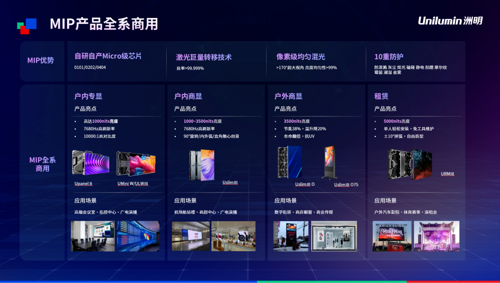Select the slide title MIP产品全系商用
The width and height of the screenshot is (500, 283).
(104, 24)
